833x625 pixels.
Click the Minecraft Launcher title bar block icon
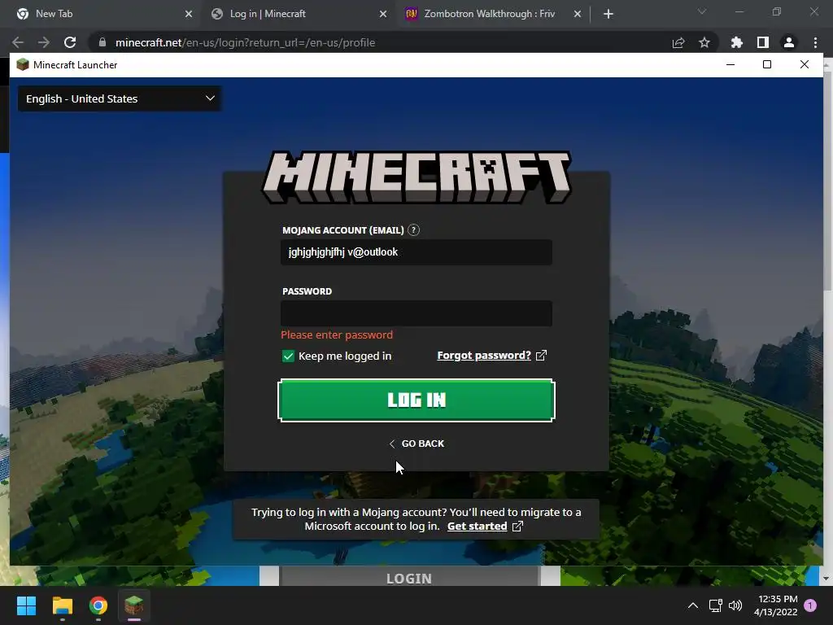tap(22, 65)
